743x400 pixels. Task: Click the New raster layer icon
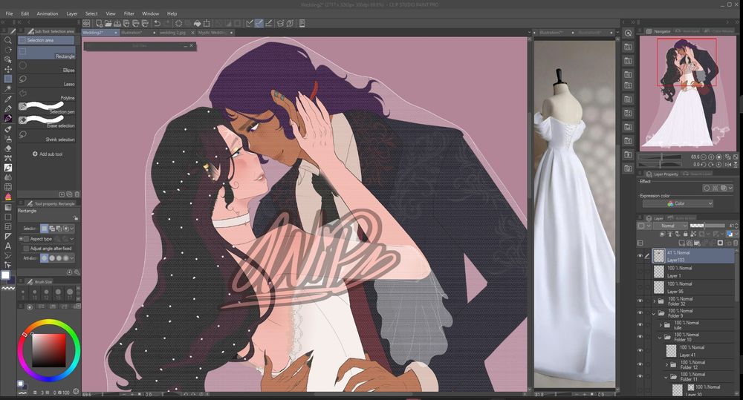pyautogui.click(x=683, y=243)
